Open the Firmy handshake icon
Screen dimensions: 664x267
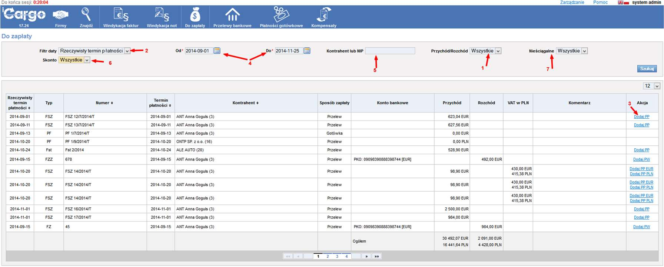coord(61,15)
